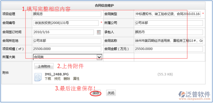Save the contract with 保存 button

pos(96,93)
